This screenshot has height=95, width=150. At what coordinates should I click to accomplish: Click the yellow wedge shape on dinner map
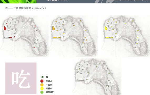tap(106, 28)
